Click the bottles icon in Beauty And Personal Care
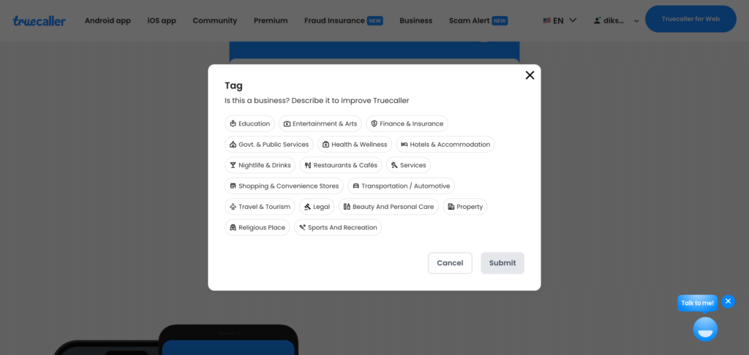Viewport: 749px width, 355px height. pyautogui.click(x=347, y=207)
